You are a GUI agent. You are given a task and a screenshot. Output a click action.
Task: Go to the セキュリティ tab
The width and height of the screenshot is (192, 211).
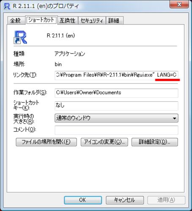tap(92, 21)
